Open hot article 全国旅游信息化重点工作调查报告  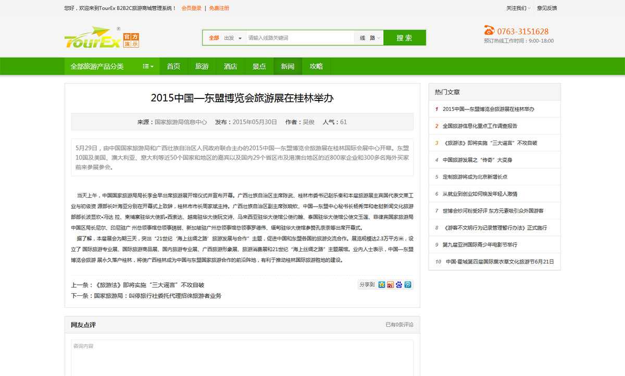480,126
